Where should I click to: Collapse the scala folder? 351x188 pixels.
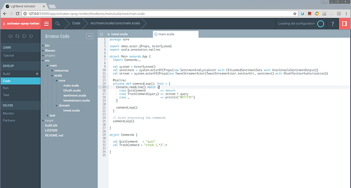click(52, 75)
